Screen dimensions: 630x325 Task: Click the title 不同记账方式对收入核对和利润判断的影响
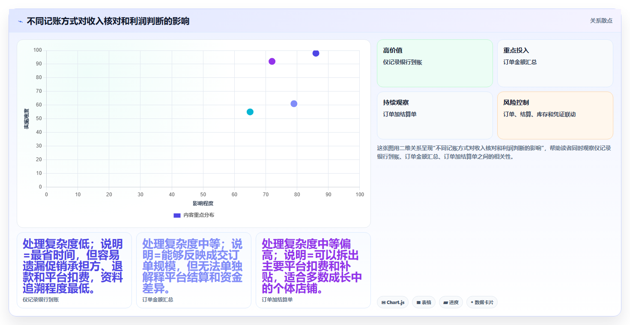(108, 21)
